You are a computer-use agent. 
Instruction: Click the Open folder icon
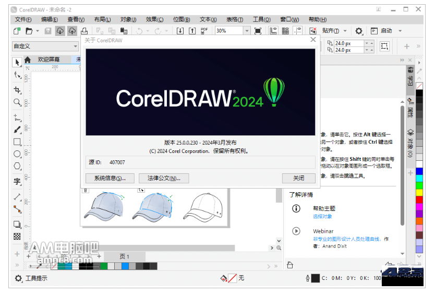click(x=29, y=31)
